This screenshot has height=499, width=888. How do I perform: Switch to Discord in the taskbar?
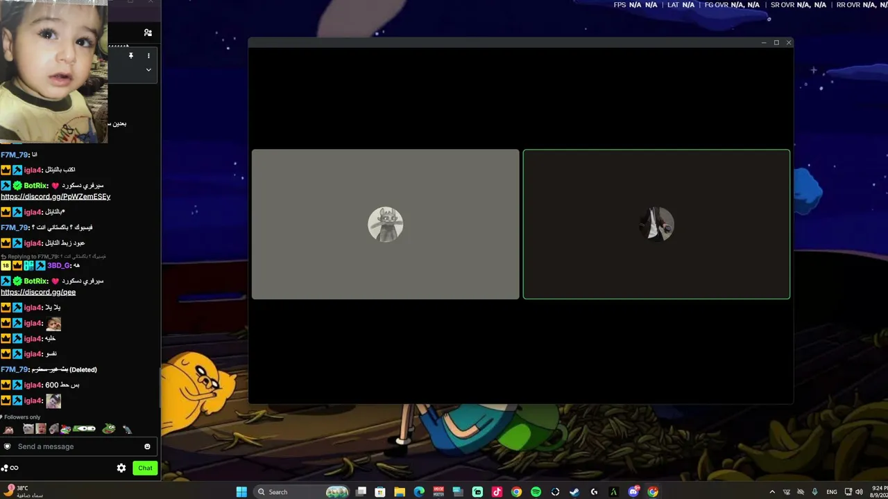click(x=633, y=492)
